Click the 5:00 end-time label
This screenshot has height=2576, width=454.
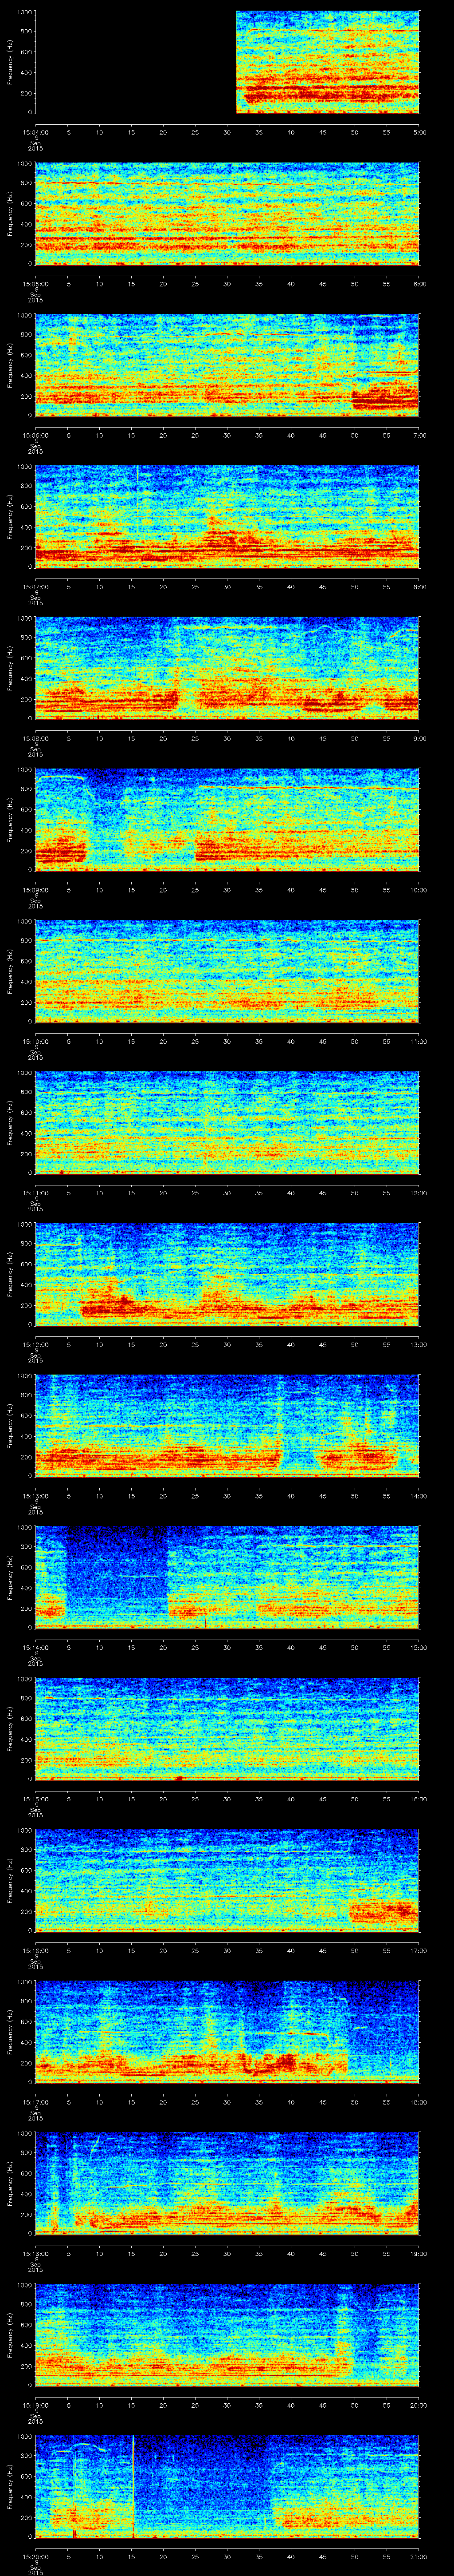pos(419,132)
